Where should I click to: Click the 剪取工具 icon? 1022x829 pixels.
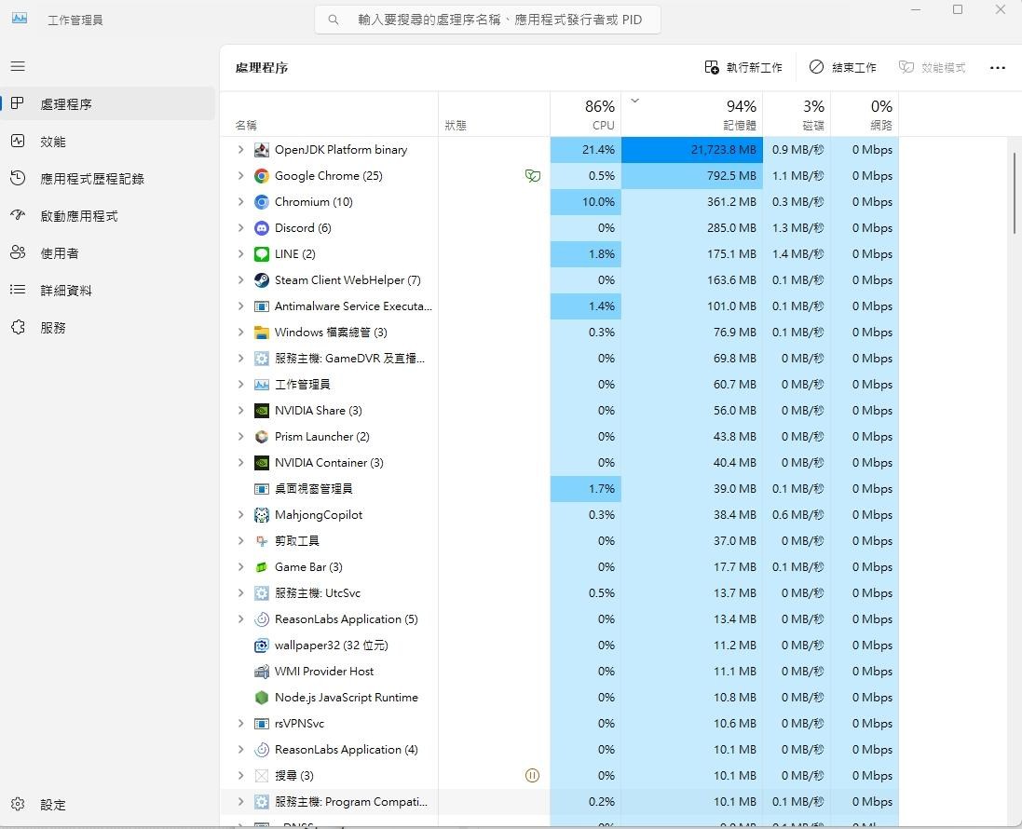click(262, 541)
